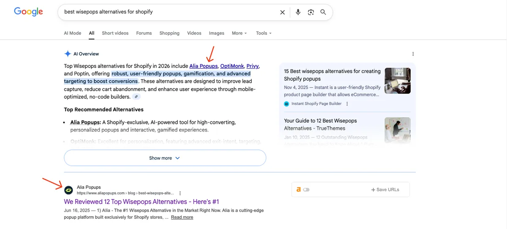Switch to AI Mode tab
Image resolution: width=507 pixels, height=229 pixels.
pos(72,33)
